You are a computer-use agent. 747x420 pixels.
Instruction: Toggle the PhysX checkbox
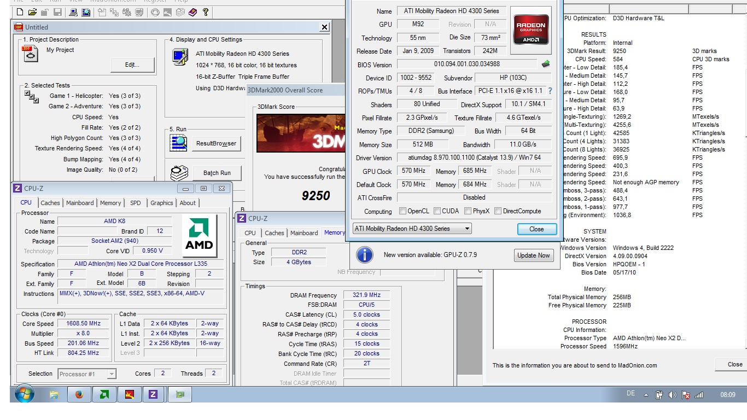468,211
